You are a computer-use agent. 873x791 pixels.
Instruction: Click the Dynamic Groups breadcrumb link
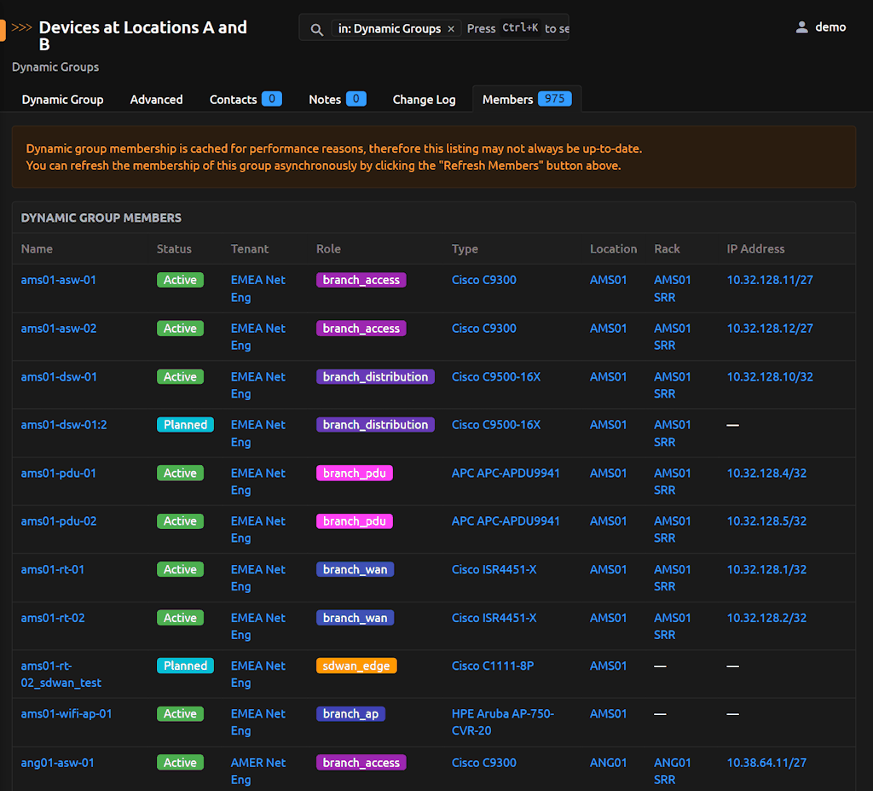pos(55,67)
